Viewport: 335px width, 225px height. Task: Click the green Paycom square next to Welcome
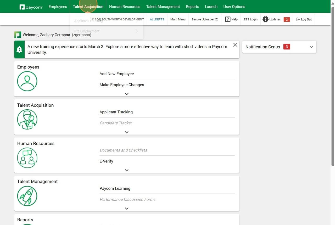pyautogui.click(x=18, y=35)
